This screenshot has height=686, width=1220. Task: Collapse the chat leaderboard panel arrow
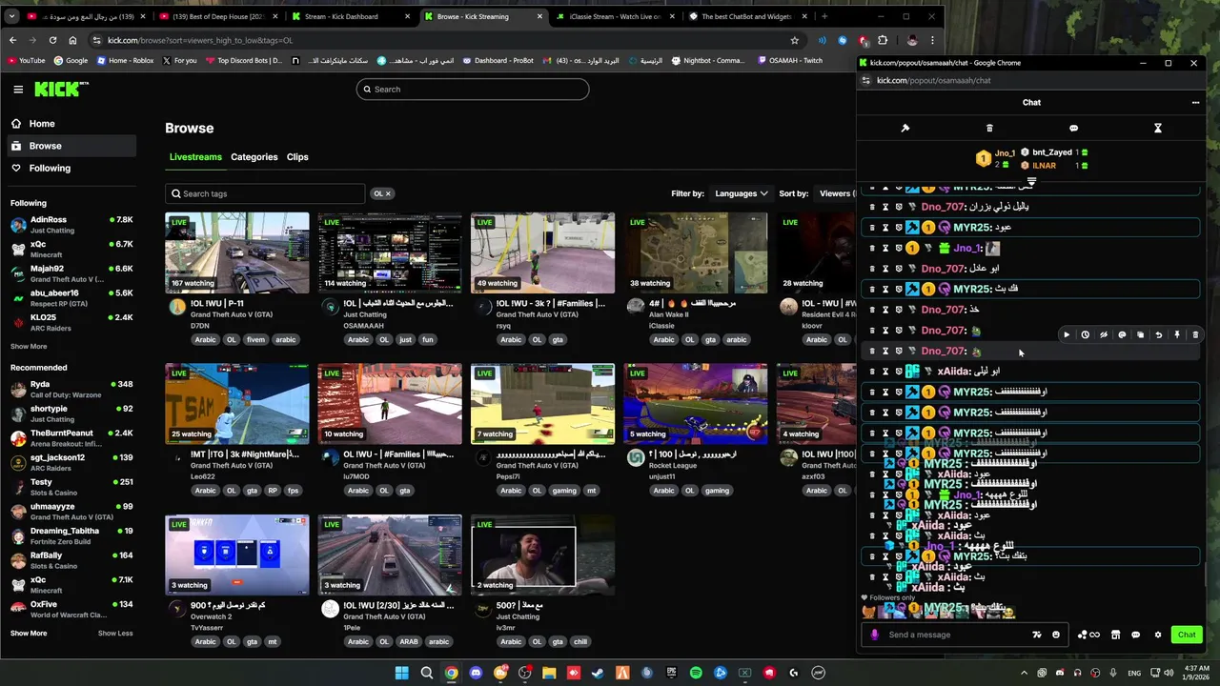pyautogui.click(x=1031, y=181)
